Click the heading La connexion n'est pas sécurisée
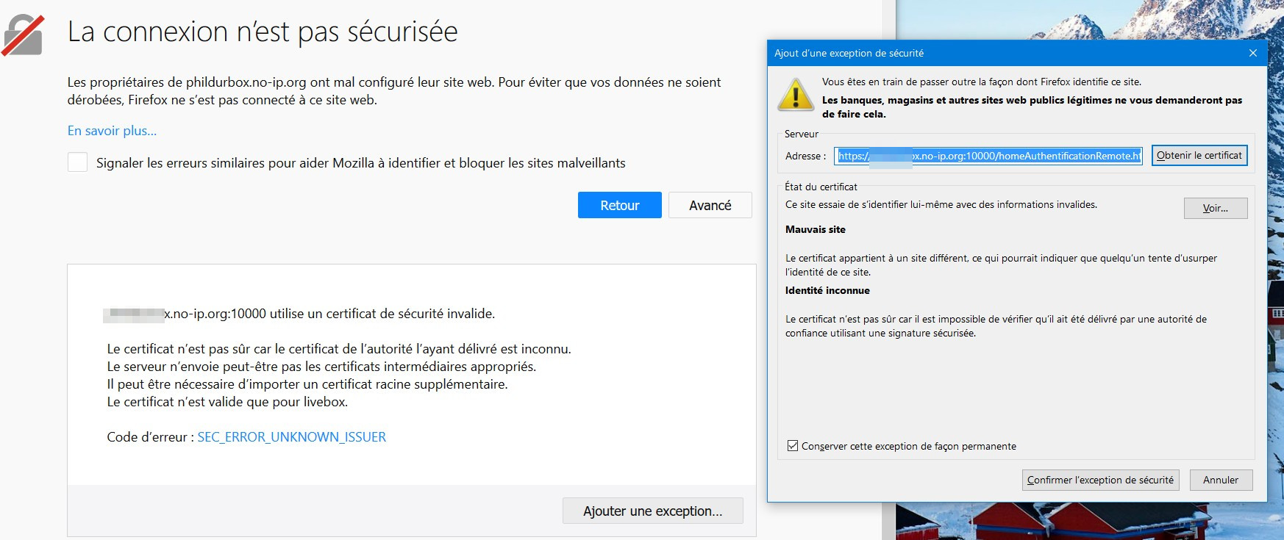The image size is (1284, 540). point(263,32)
